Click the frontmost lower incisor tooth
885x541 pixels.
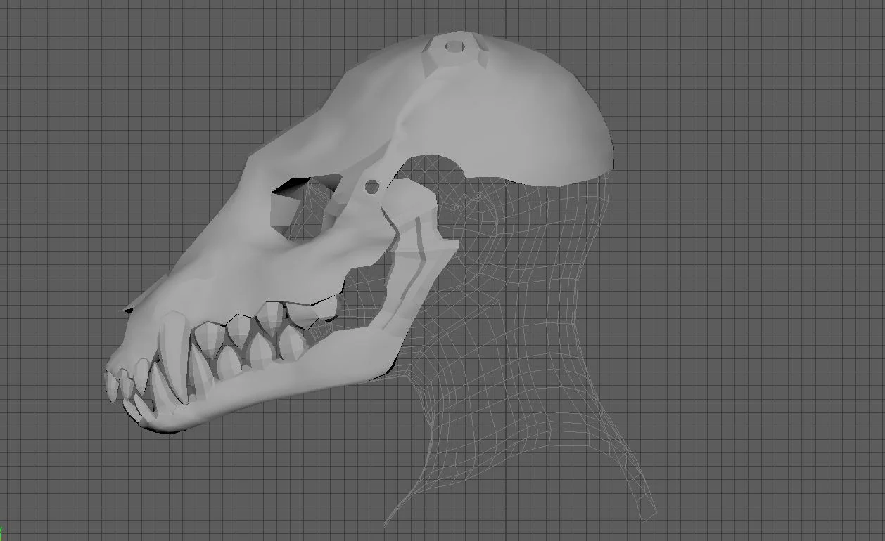pyautogui.click(x=114, y=385)
